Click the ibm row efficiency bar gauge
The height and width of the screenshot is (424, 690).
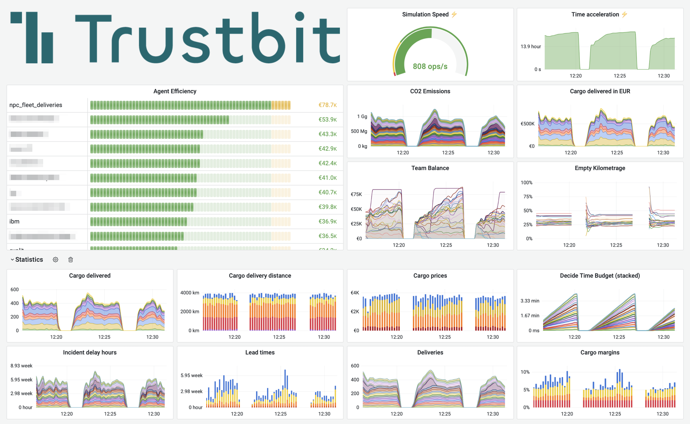(x=190, y=222)
